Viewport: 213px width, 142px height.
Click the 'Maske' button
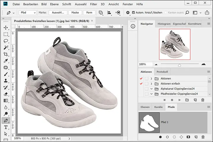(75, 13)
